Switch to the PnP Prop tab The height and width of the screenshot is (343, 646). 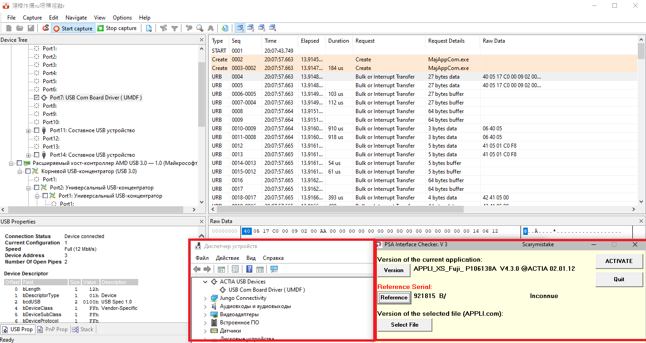click(53, 329)
